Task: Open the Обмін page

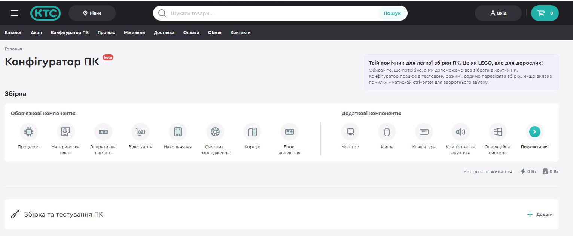Action: tap(215, 32)
